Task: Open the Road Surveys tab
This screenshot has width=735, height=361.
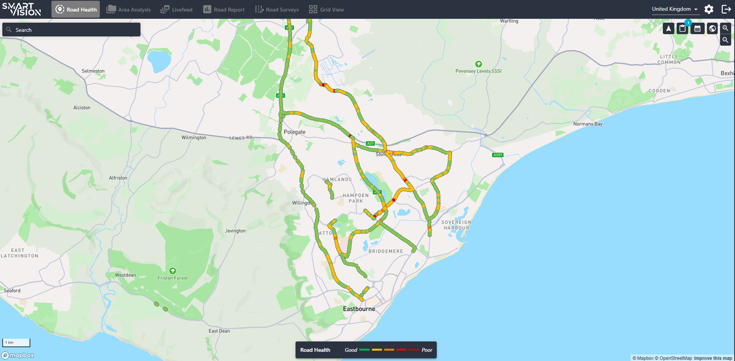Action: (x=277, y=10)
